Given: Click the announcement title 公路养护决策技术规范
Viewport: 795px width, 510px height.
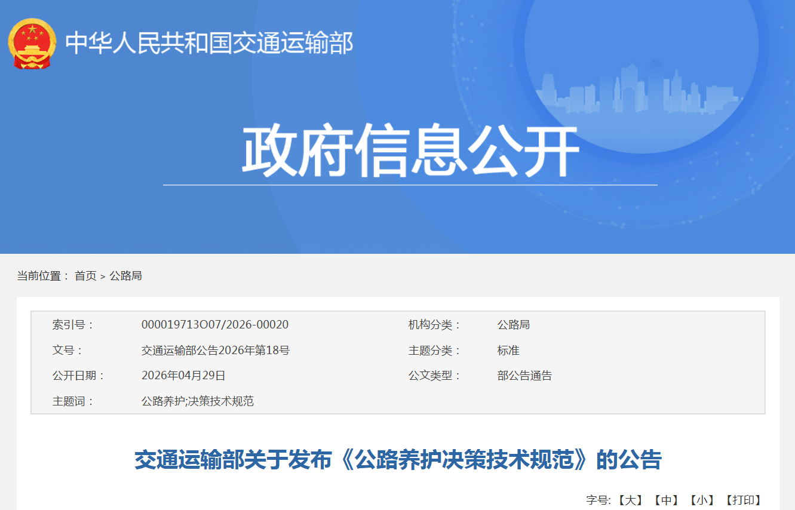Looking at the screenshot, I should 398,460.
